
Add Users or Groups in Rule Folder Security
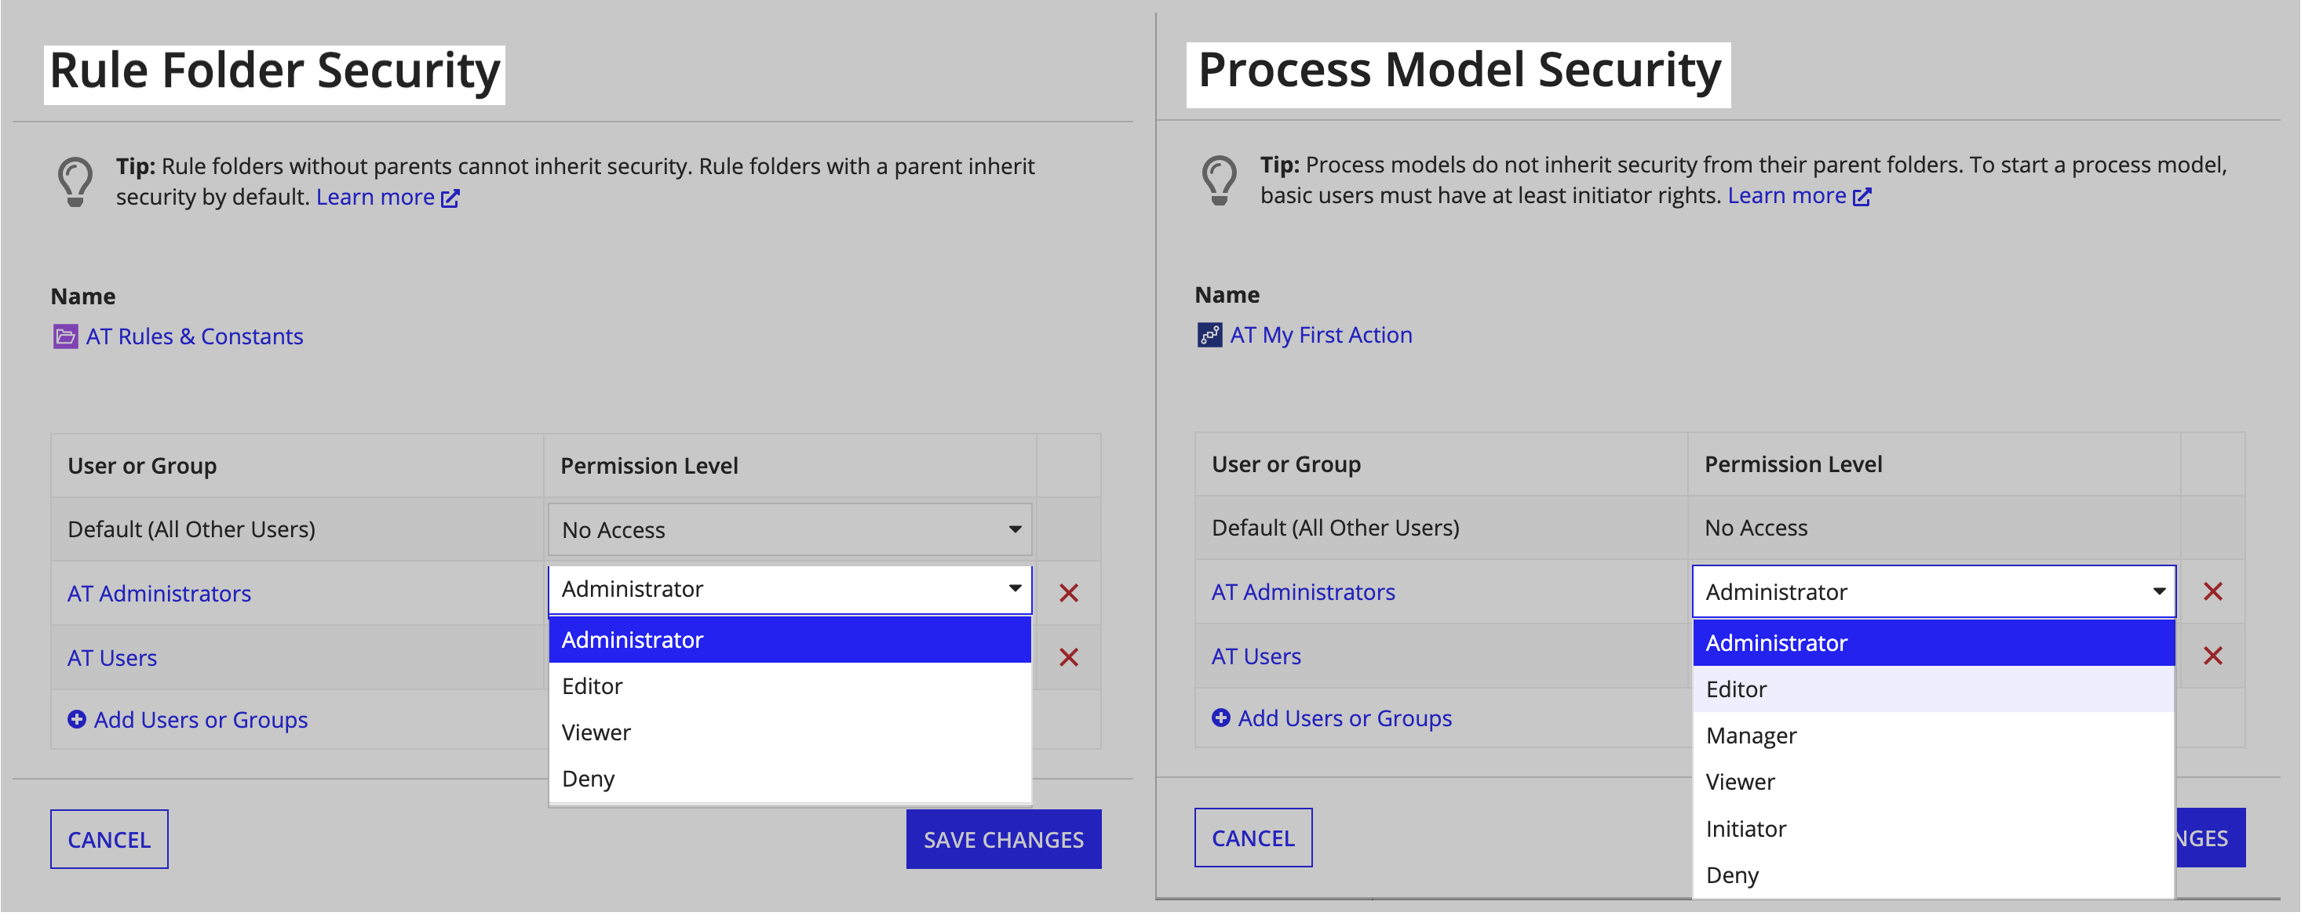(201, 720)
